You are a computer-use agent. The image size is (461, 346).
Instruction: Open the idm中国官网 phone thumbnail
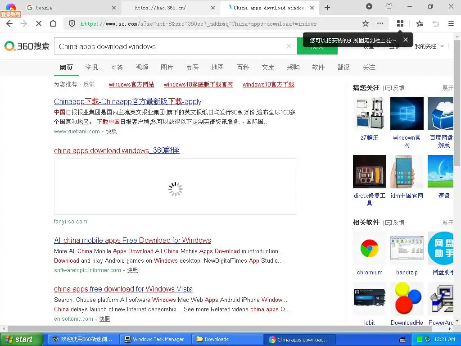pyautogui.click(x=407, y=172)
